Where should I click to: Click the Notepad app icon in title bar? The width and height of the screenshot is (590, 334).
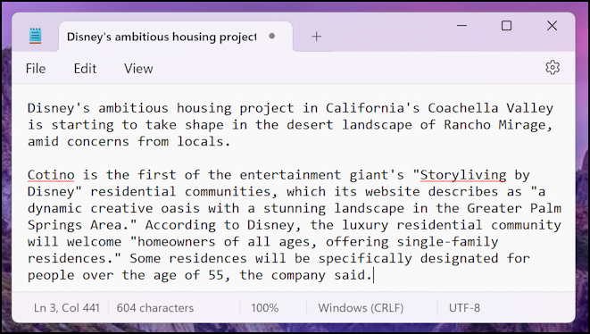tap(35, 36)
